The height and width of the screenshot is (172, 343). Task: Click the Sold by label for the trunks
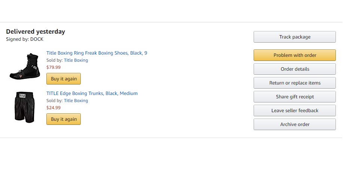click(54, 101)
